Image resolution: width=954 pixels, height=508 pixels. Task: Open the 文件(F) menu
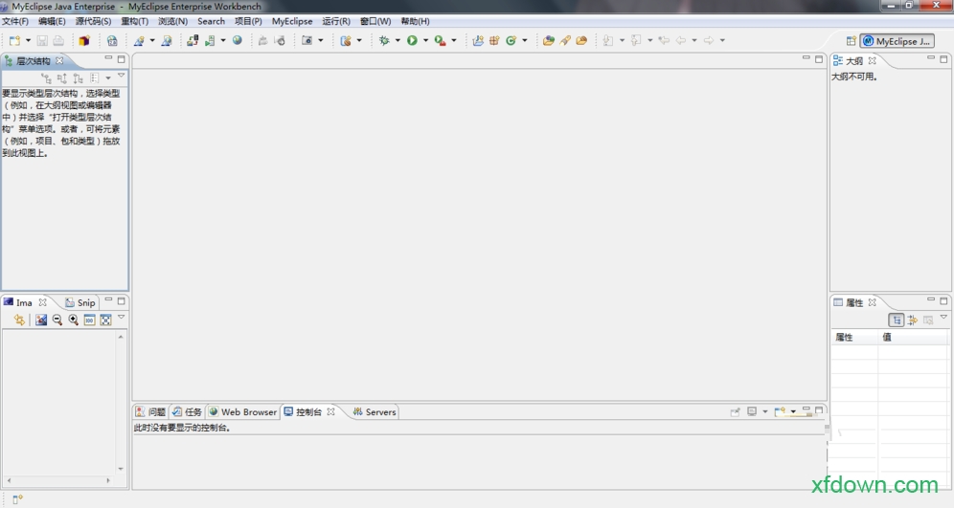point(15,21)
